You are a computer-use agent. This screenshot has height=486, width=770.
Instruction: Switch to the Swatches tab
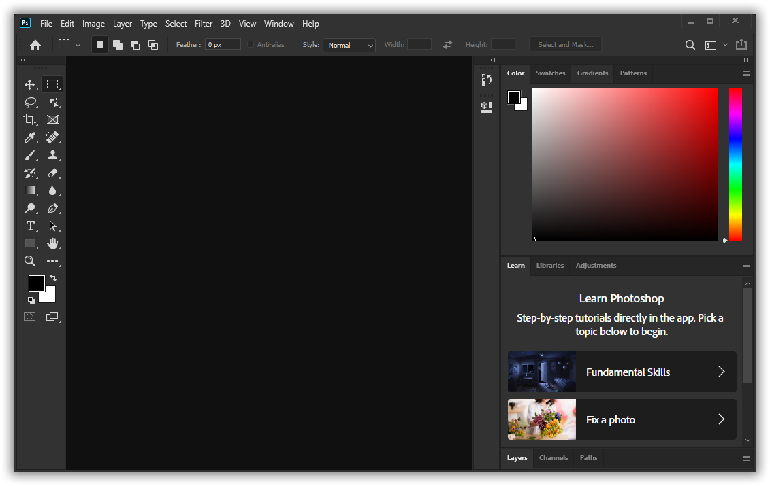click(550, 73)
